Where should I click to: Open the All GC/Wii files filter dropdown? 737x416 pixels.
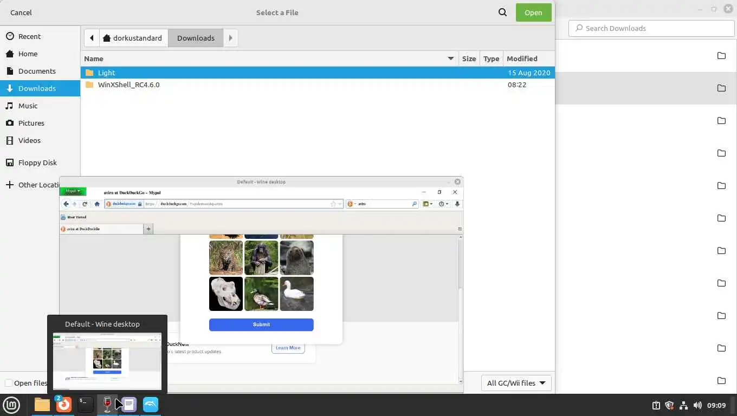[516, 383]
